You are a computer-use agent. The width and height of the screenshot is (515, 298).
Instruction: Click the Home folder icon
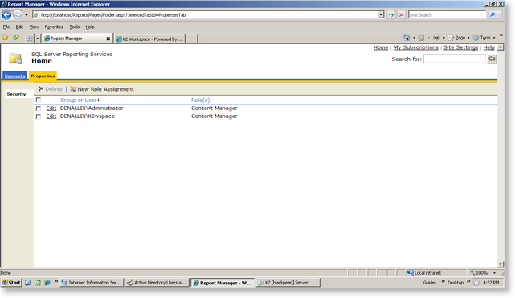[x=15, y=59]
